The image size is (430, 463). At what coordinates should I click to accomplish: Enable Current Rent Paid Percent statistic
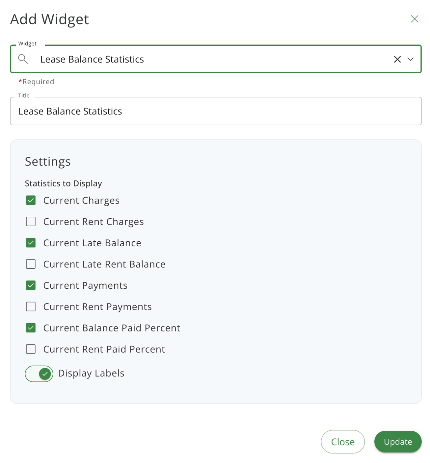pyautogui.click(x=30, y=349)
